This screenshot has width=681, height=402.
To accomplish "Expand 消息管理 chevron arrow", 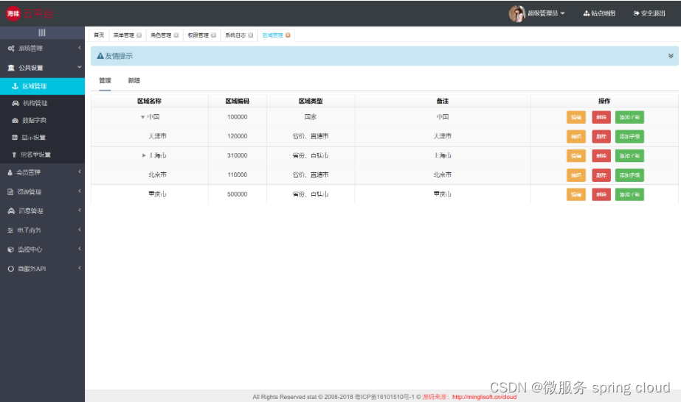I will tap(80, 210).
